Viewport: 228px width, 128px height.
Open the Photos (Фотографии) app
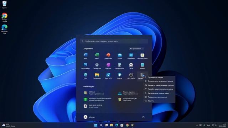(x=85, y=66)
